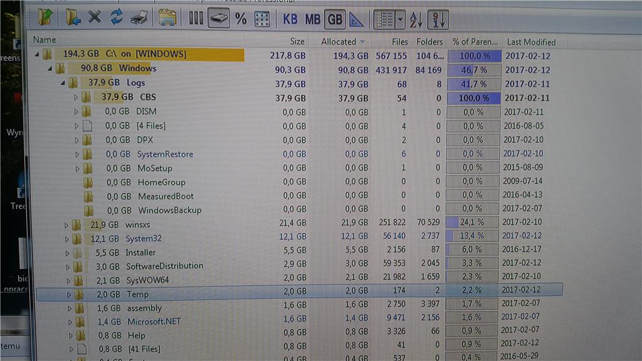Select the SysWOW64 folder name

coord(147,280)
